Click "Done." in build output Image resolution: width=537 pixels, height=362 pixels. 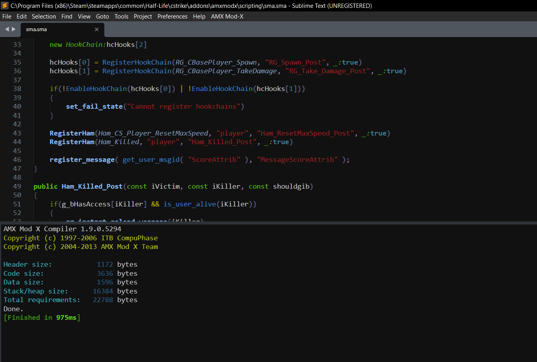coord(13,309)
